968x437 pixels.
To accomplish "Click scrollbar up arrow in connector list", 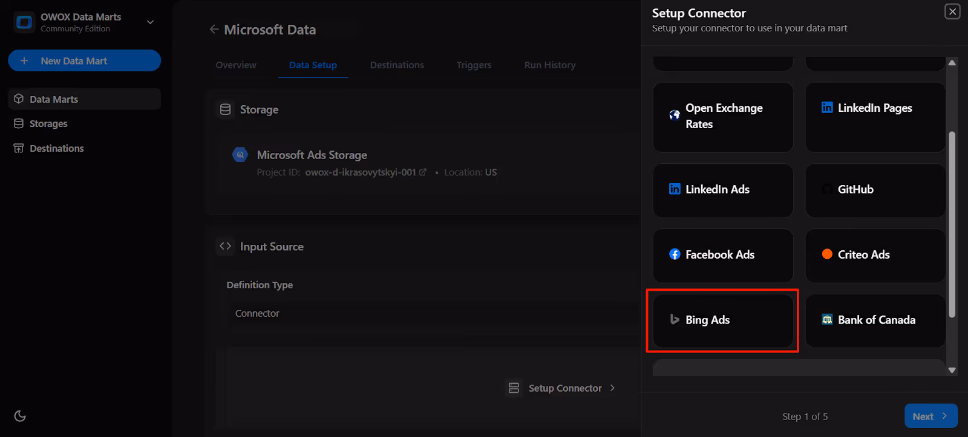I will click(952, 62).
